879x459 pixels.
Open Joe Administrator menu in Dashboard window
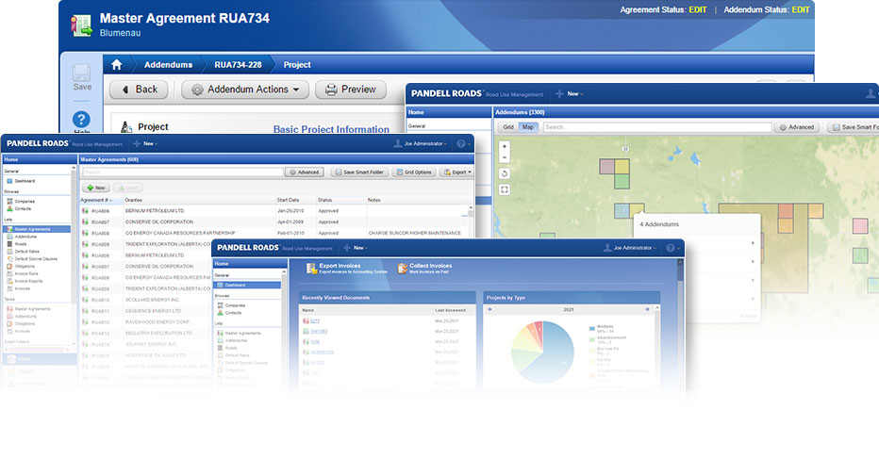(629, 248)
